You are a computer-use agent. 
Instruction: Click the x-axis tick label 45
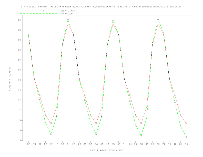coord(113,144)
